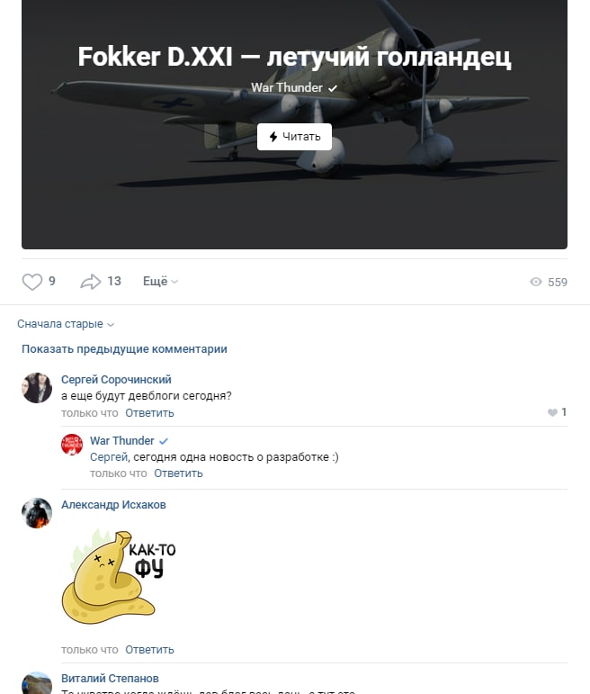Screen dimensions: 590x694
Task: Show previous comments
Action: pyautogui.click(x=124, y=349)
